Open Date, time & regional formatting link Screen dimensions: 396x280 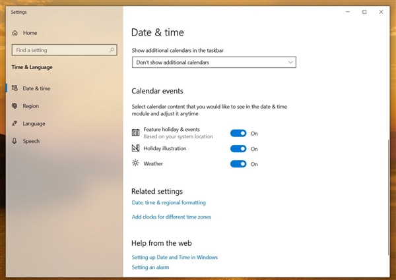click(x=169, y=203)
